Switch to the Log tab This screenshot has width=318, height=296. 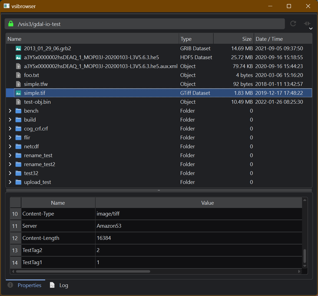[64, 285]
